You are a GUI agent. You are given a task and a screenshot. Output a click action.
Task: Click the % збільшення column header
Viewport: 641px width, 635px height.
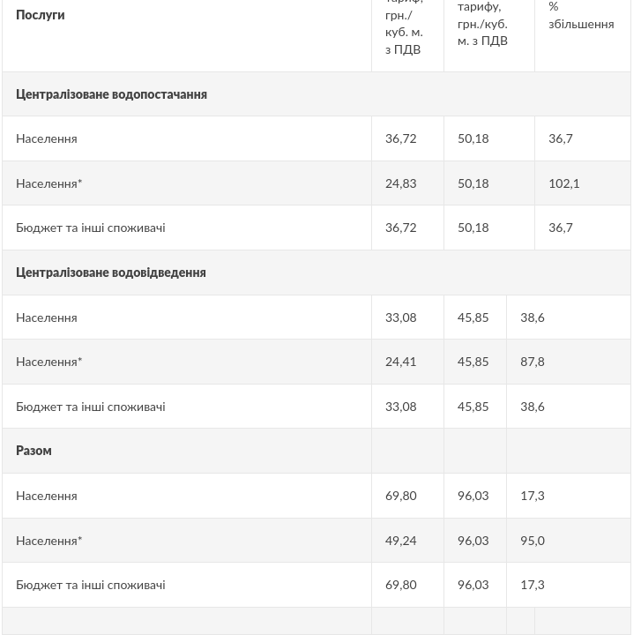pos(581,16)
